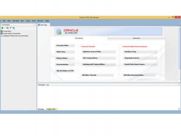Select the Get Started tab

coord(79,38)
